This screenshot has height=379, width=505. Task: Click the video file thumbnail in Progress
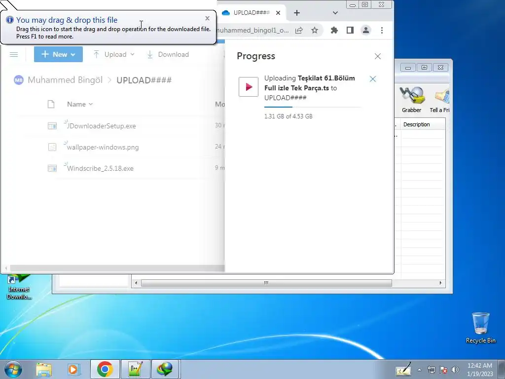tap(249, 87)
